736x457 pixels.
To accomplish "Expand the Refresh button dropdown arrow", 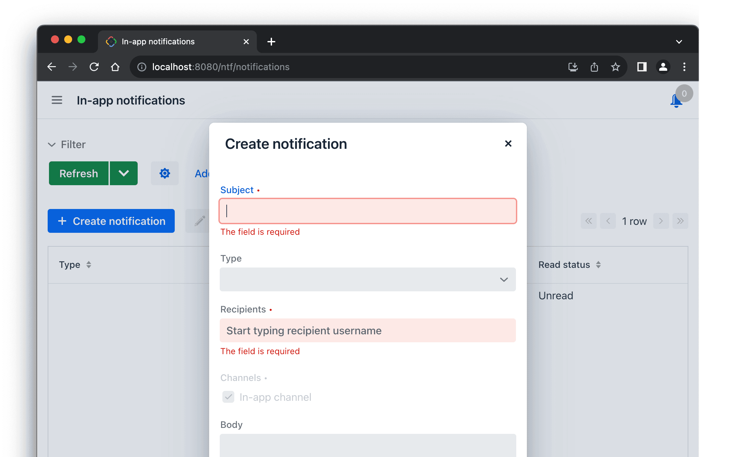I will [x=124, y=173].
